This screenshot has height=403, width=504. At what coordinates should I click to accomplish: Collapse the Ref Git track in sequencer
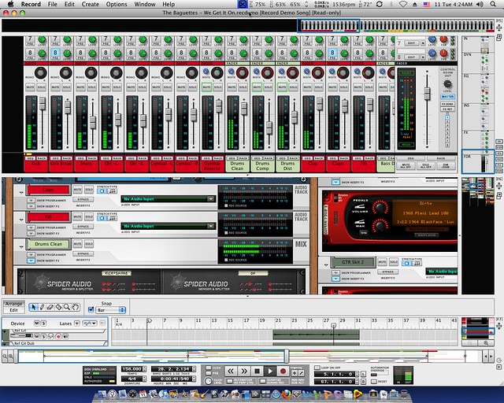click(5, 332)
